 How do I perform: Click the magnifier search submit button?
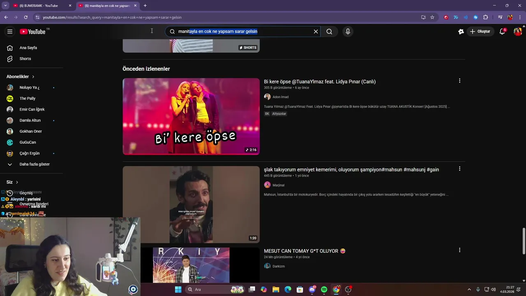point(329,32)
